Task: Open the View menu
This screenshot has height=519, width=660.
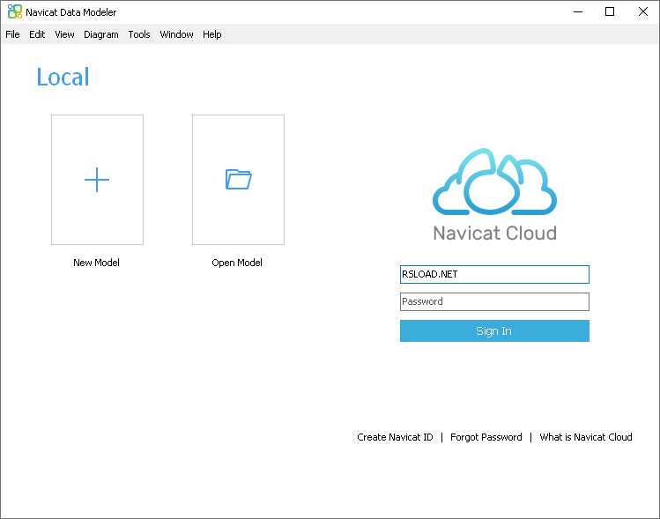Action: click(x=64, y=34)
